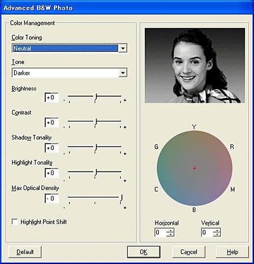Click the Contrast value input box
This screenshot has width=254, height=264.
click(51, 122)
